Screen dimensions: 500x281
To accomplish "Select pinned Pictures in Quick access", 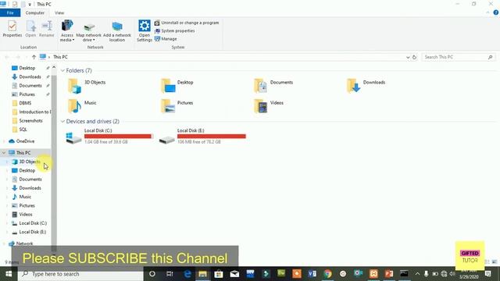I will (27, 94).
